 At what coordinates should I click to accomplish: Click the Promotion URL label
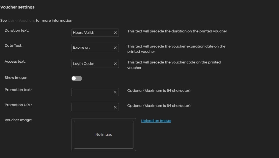click(18, 105)
